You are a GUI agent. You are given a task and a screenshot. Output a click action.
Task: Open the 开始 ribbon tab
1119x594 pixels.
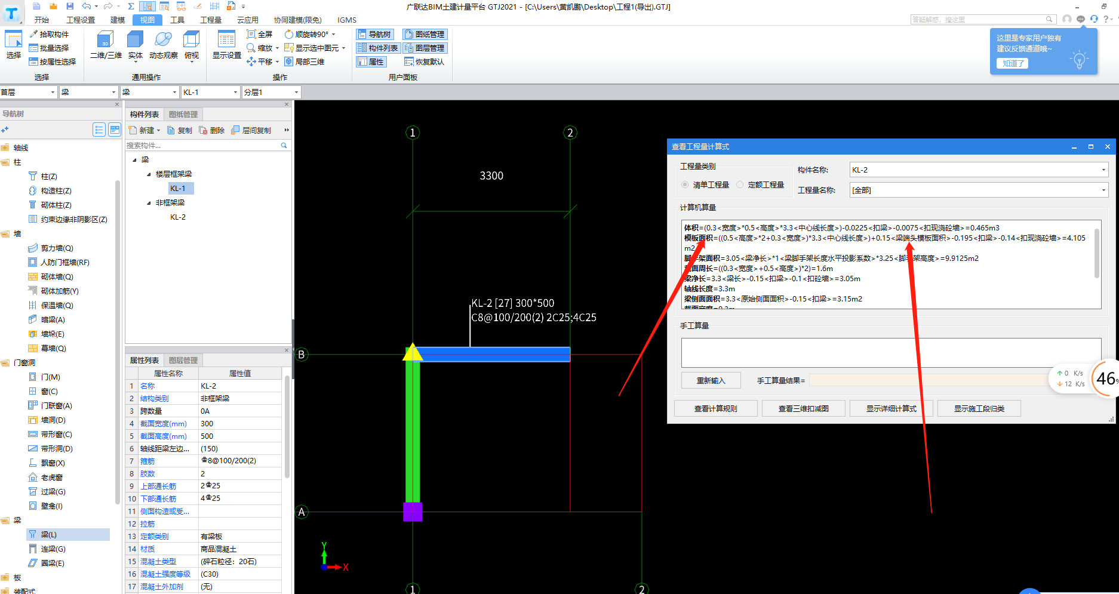pyautogui.click(x=42, y=20)
